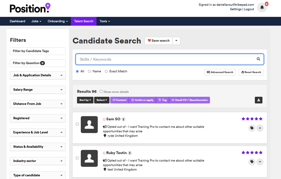The height and width of the screenshot is (179, 281).
Task: Expand the Salary Range filter
Action: [38, 90]
